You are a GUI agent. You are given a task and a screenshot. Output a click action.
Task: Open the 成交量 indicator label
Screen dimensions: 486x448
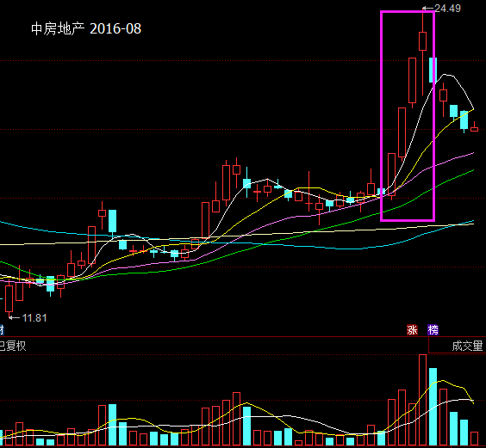(x=467, y=346)
